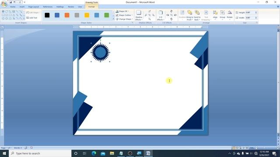This screenshot has width=280, height=157.
Task: Click Add Text button
Action: click(32, 18)
